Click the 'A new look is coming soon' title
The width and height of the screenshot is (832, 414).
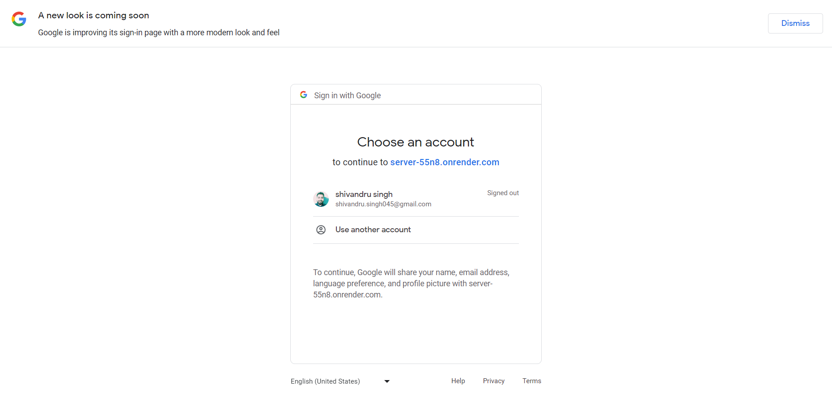pos(93,16)
